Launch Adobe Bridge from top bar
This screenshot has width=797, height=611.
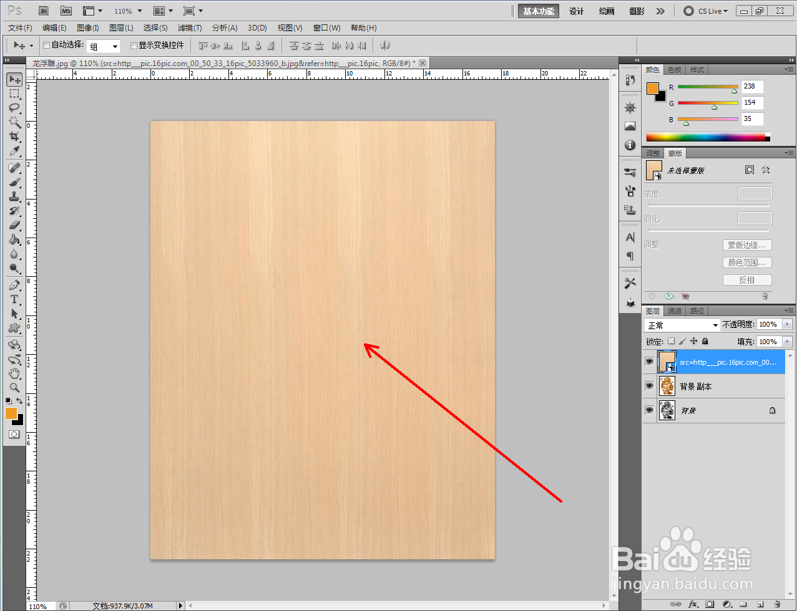tap(43, 11)
